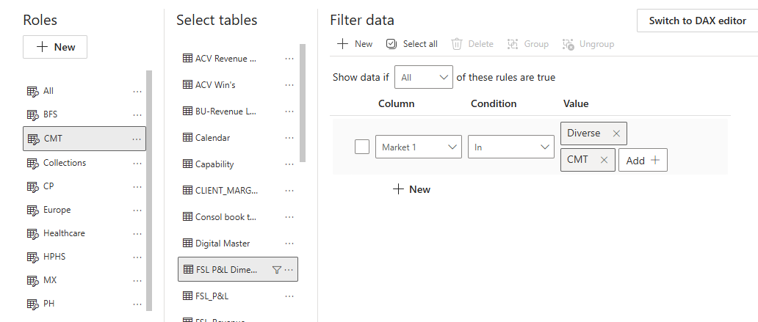Select the Capability table
Screen dimensions: 758x322
coord(238,164)
